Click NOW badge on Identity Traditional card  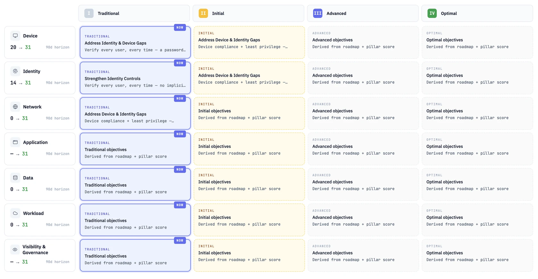(x=180, y=63)
